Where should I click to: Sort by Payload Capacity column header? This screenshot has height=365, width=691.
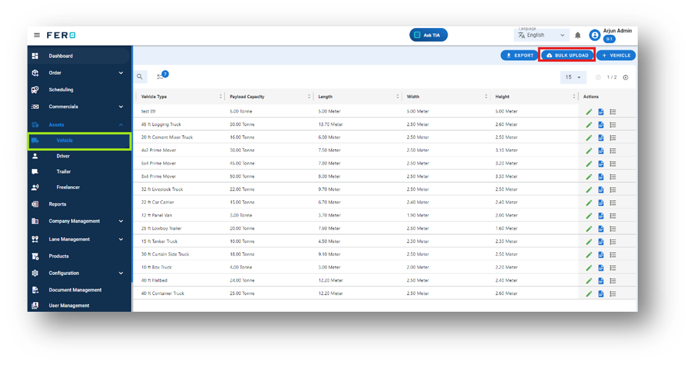pos(247,97)
